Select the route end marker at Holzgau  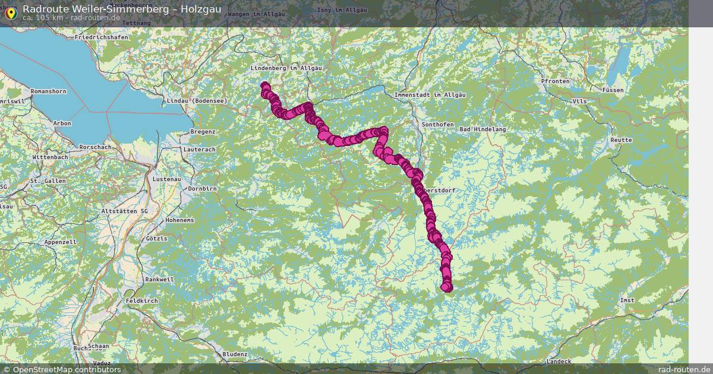[x=447, y=287]
